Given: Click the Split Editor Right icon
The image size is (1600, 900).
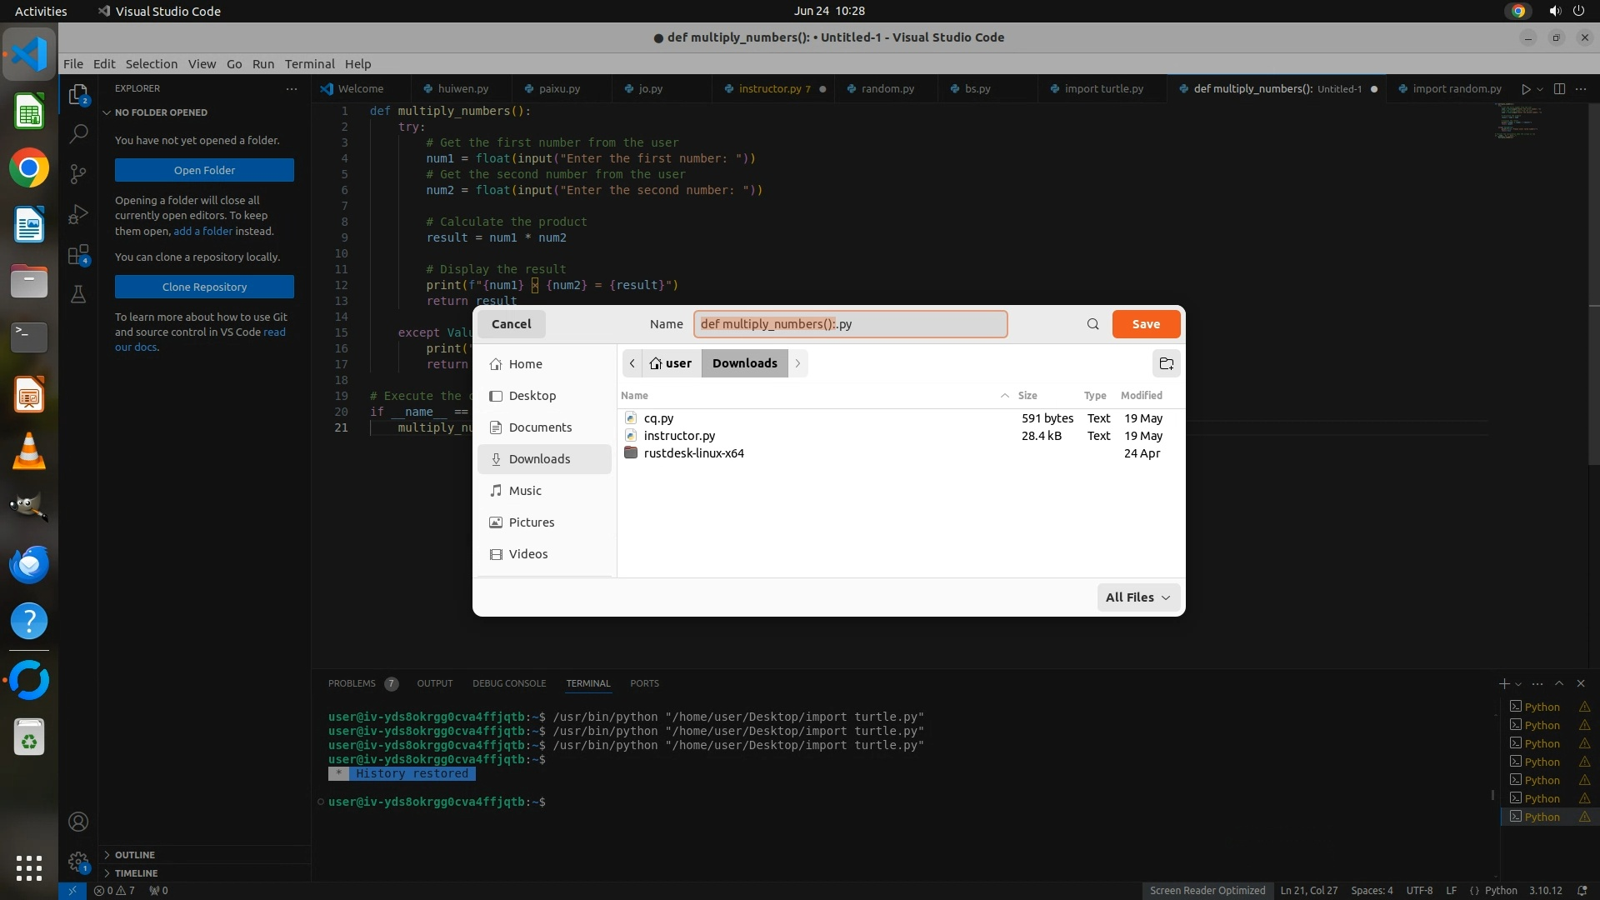Looking at the screenshot, I should pos(1559,88).
